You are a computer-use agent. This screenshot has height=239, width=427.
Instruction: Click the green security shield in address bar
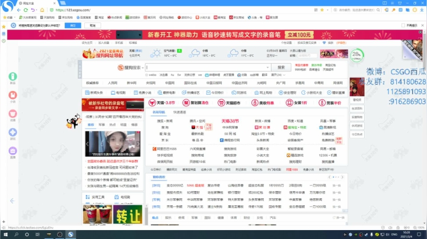point(52,10)
